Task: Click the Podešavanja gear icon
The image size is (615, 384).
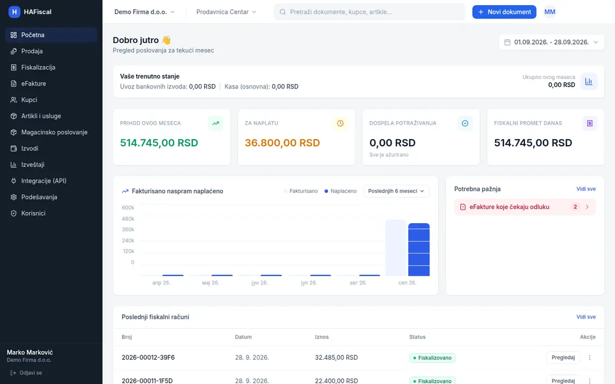Action: 14,197
